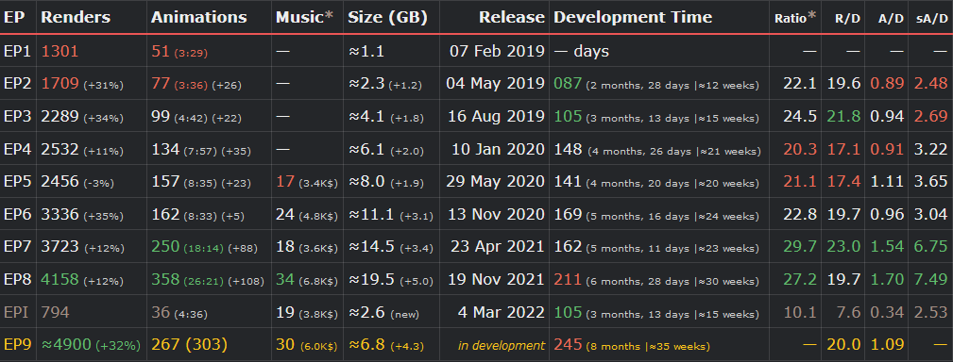953x362 pixels.
Task: Click the 34 music value in EP8
Action: point(285,280)
